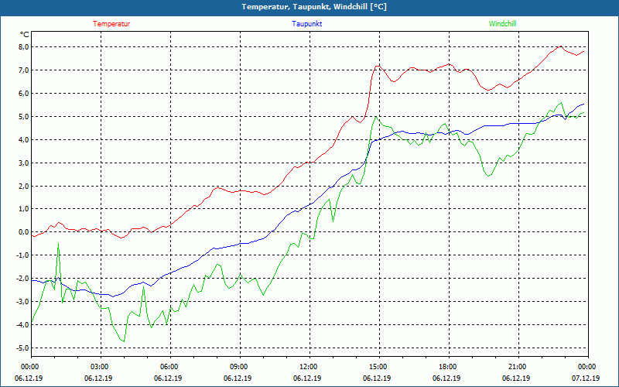
Task: Click the blue Taupunkt legend label
Action: (306, 24)
